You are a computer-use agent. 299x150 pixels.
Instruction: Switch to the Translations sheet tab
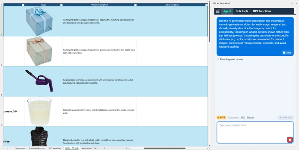(20, 148)
